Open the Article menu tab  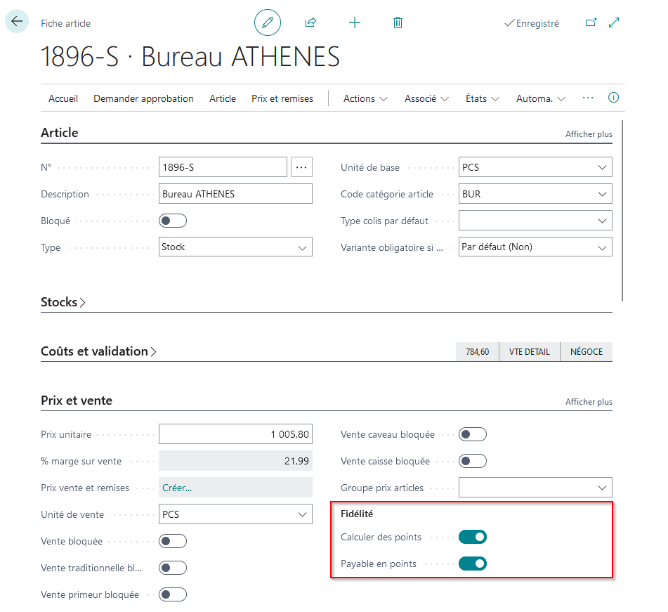point(223,98)
